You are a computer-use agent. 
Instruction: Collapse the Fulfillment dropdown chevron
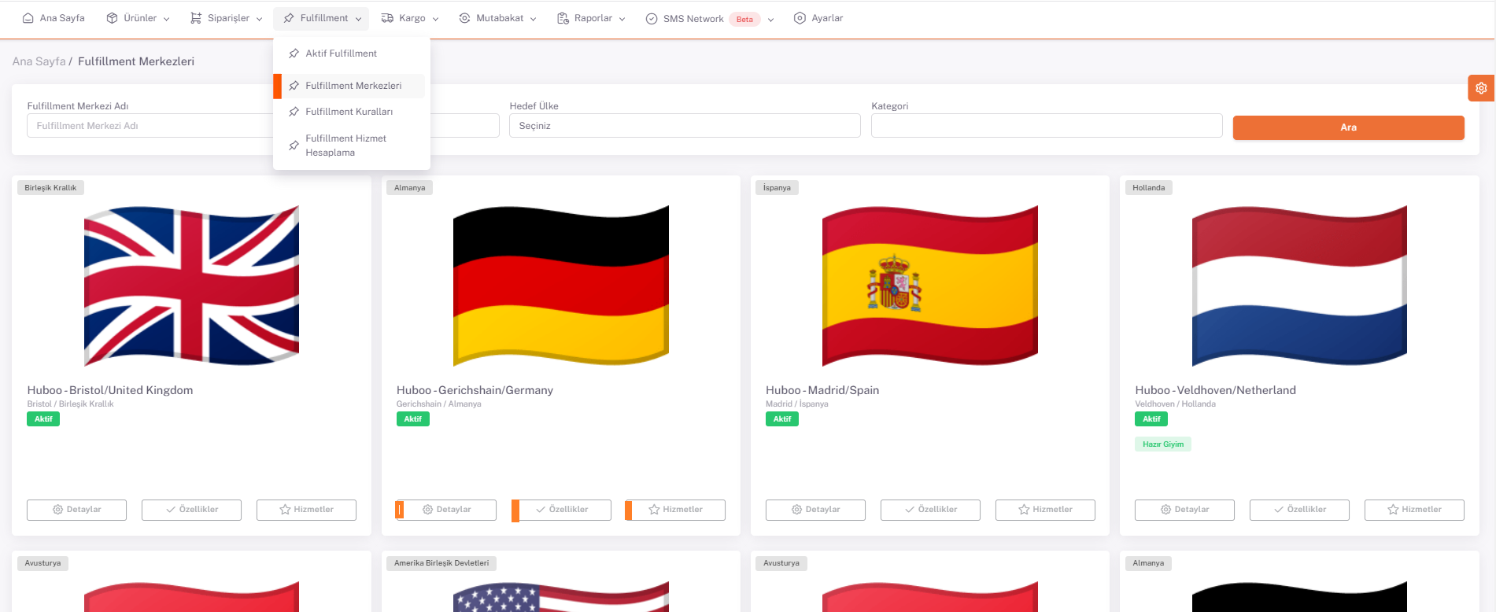coord(358,19)
